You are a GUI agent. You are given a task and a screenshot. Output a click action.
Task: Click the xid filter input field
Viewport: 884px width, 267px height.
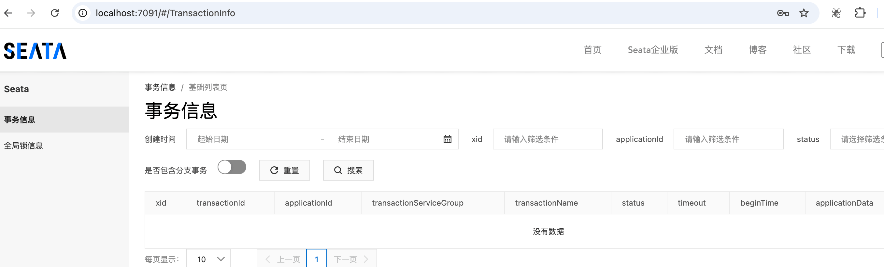coord(547,139)
